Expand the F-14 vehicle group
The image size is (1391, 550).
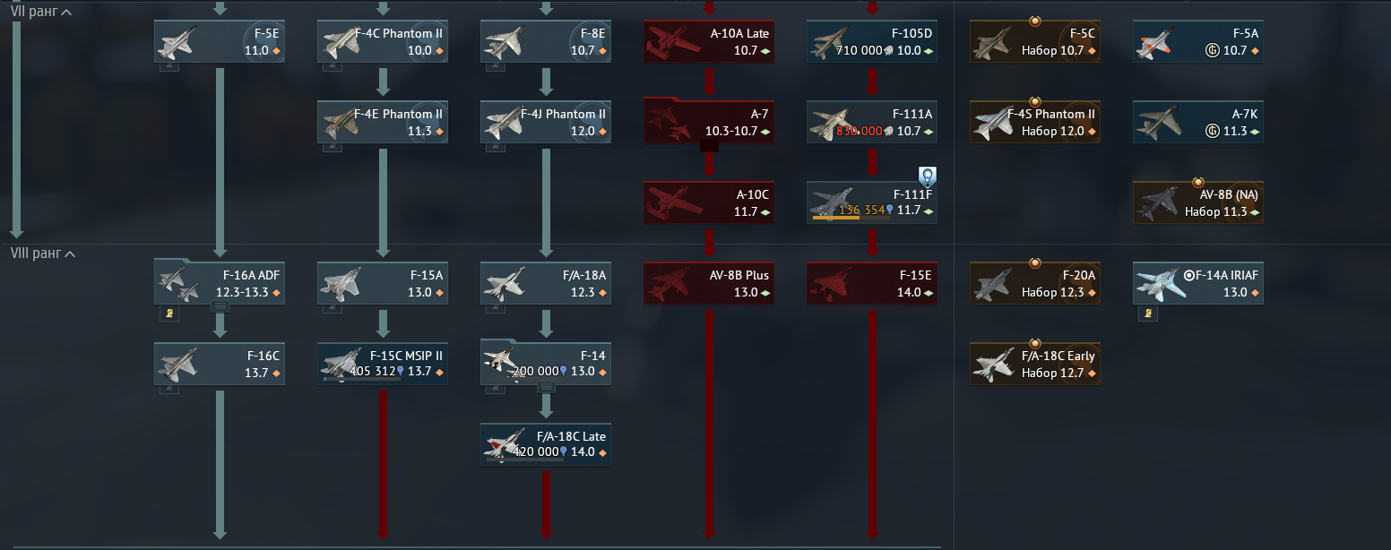[547, 387]
